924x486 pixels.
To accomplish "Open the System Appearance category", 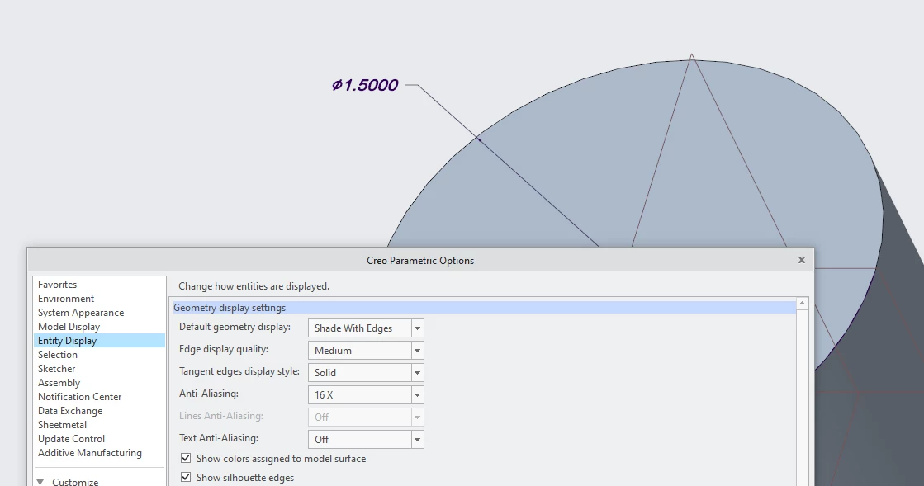I will coord(81,313).
